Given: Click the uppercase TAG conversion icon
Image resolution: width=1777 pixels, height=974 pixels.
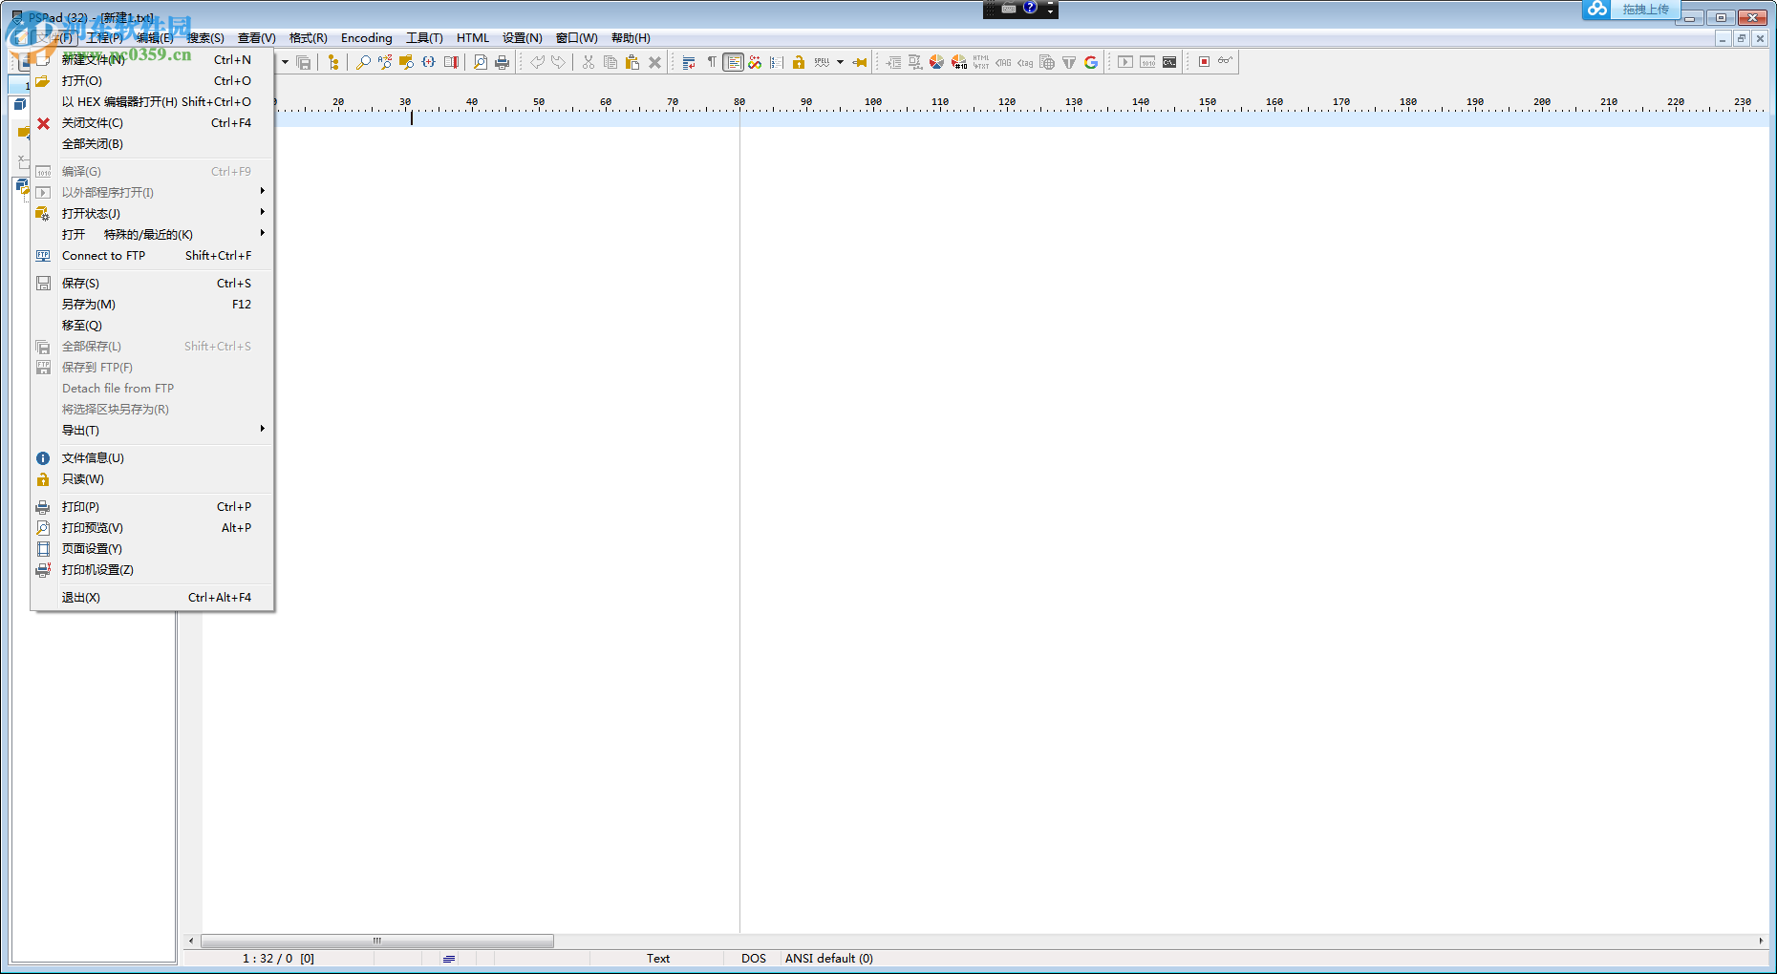Looking at the screenshot, I should tap(1003, 63).
